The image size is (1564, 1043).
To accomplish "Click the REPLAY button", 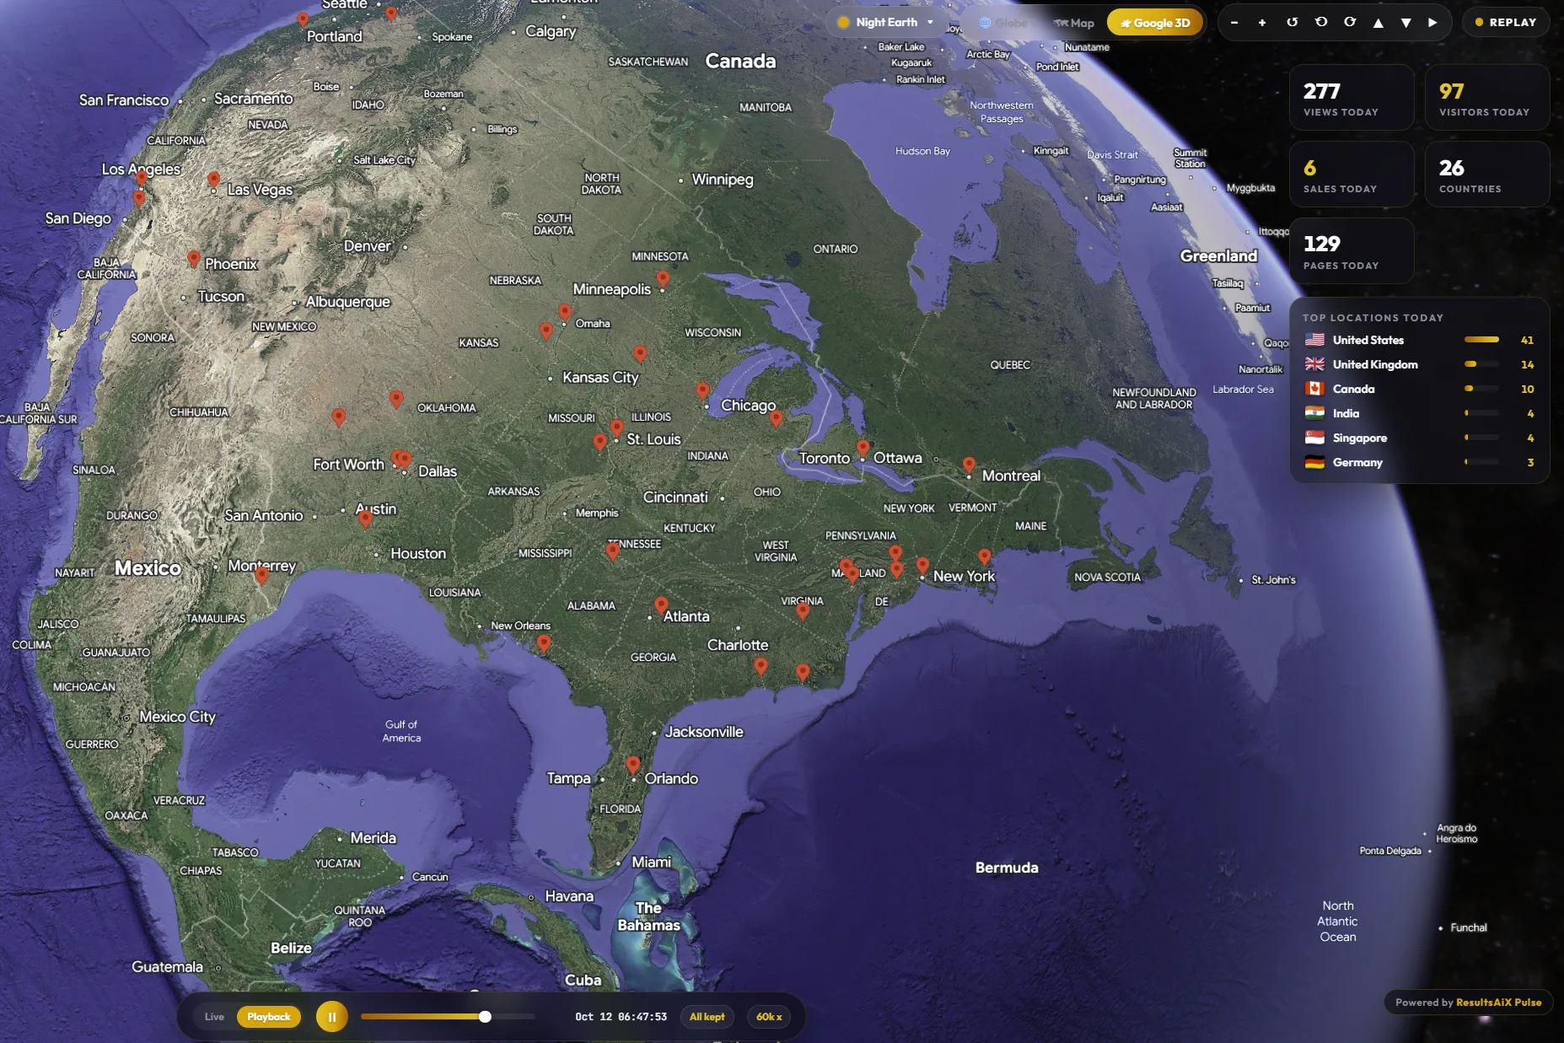I will click(1506, 23).
